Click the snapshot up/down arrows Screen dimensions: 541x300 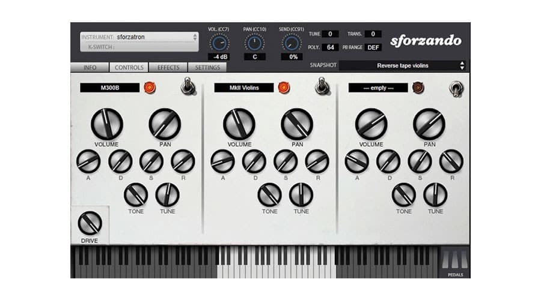pos(462,65)
